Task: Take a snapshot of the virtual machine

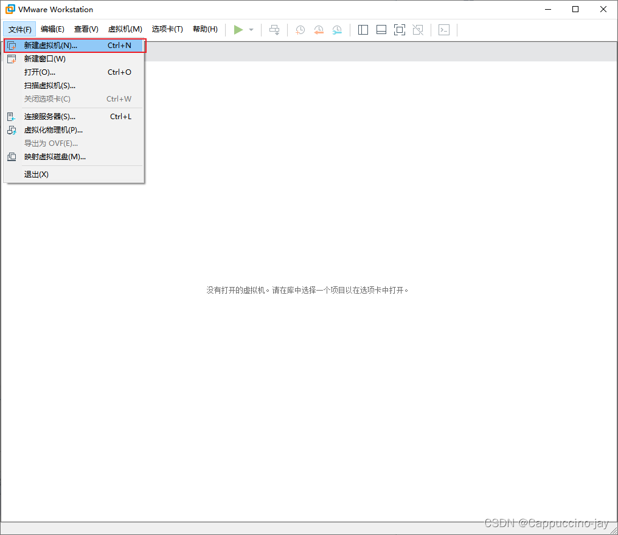Action: pos(299,29)
